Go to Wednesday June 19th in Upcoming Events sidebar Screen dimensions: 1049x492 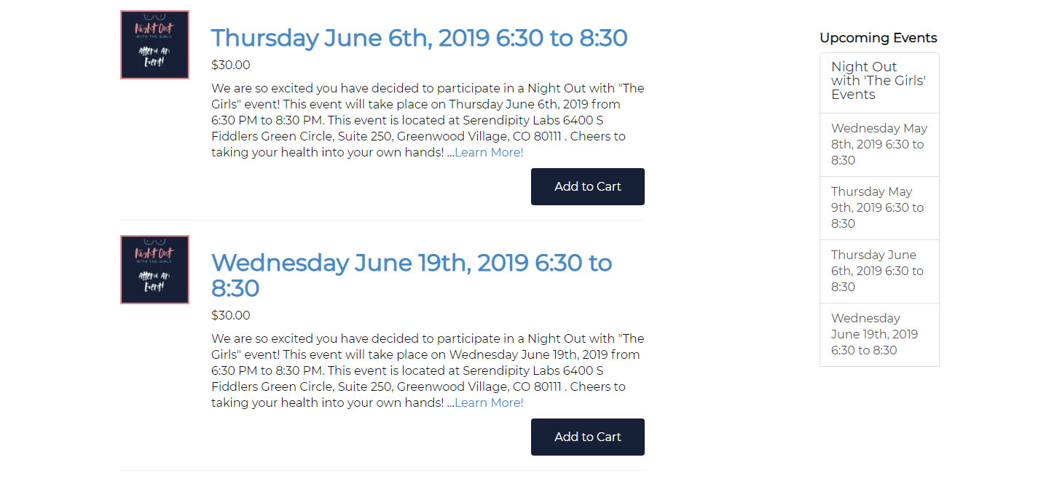coord(879,335)
